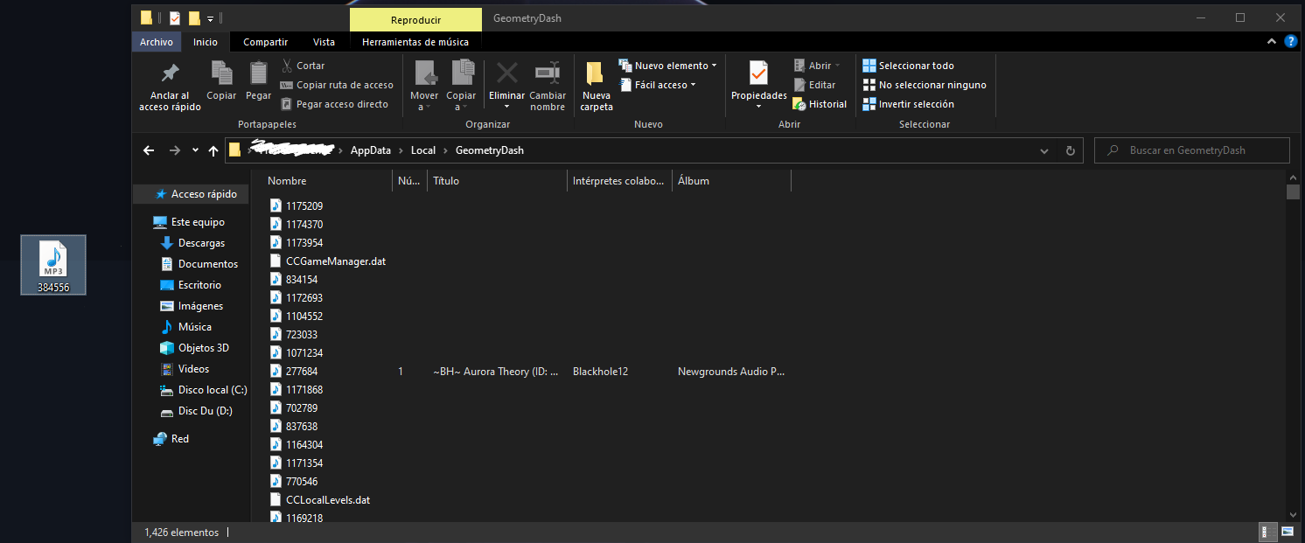Expand Propiedades dropdown arrow
The image size is (1305, 543).
758,107
